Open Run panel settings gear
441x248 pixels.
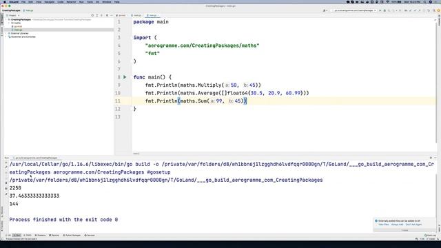point(431,158)
